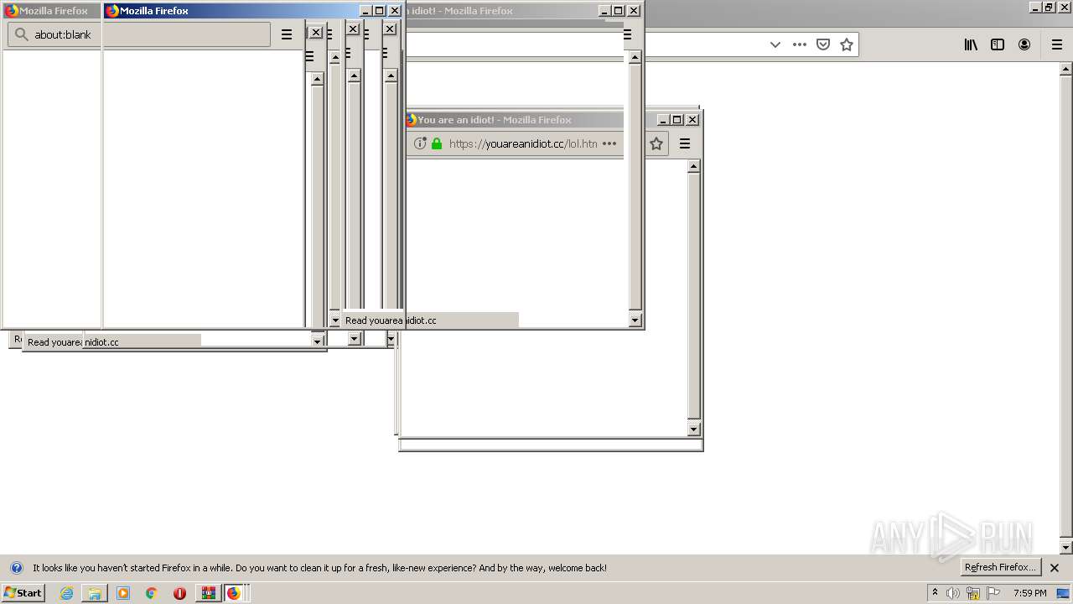The image size is (1073, 604).
Task: Open Action Center flag icon
Action: [993, 593]
